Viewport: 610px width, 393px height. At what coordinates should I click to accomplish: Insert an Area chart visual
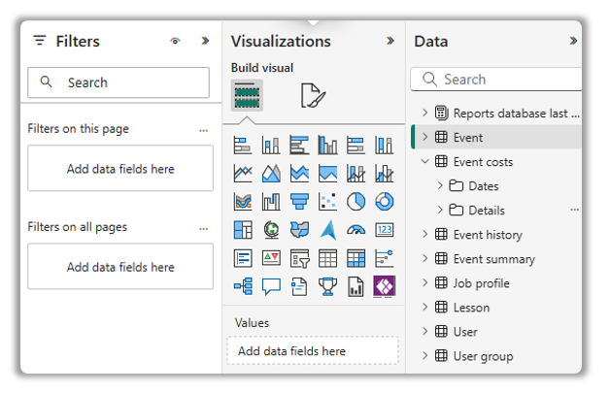[x=271, y=174]
